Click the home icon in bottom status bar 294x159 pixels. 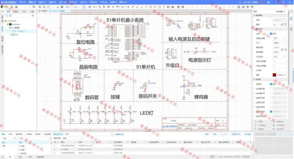(10, 157)
